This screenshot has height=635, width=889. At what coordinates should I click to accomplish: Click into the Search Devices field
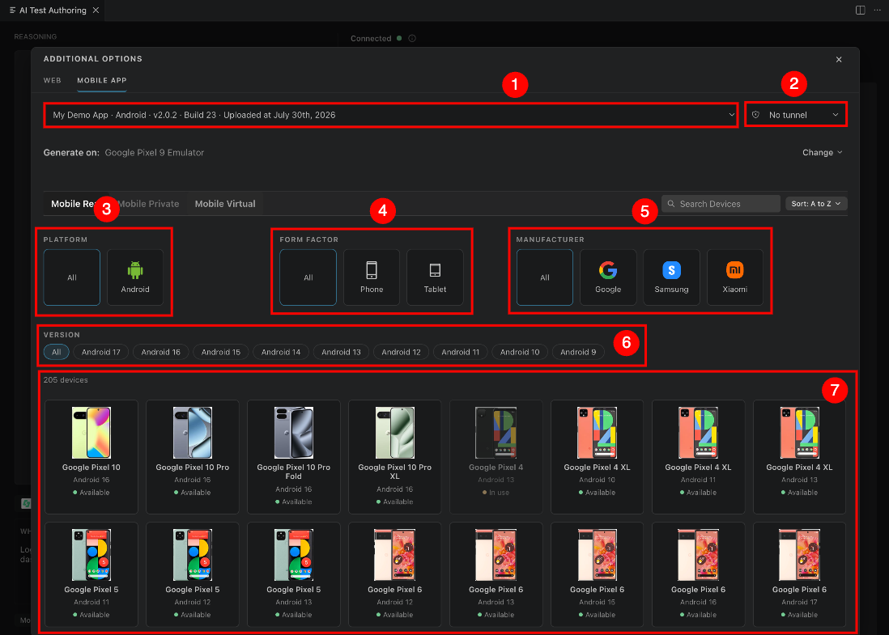(x=721, y=204)
